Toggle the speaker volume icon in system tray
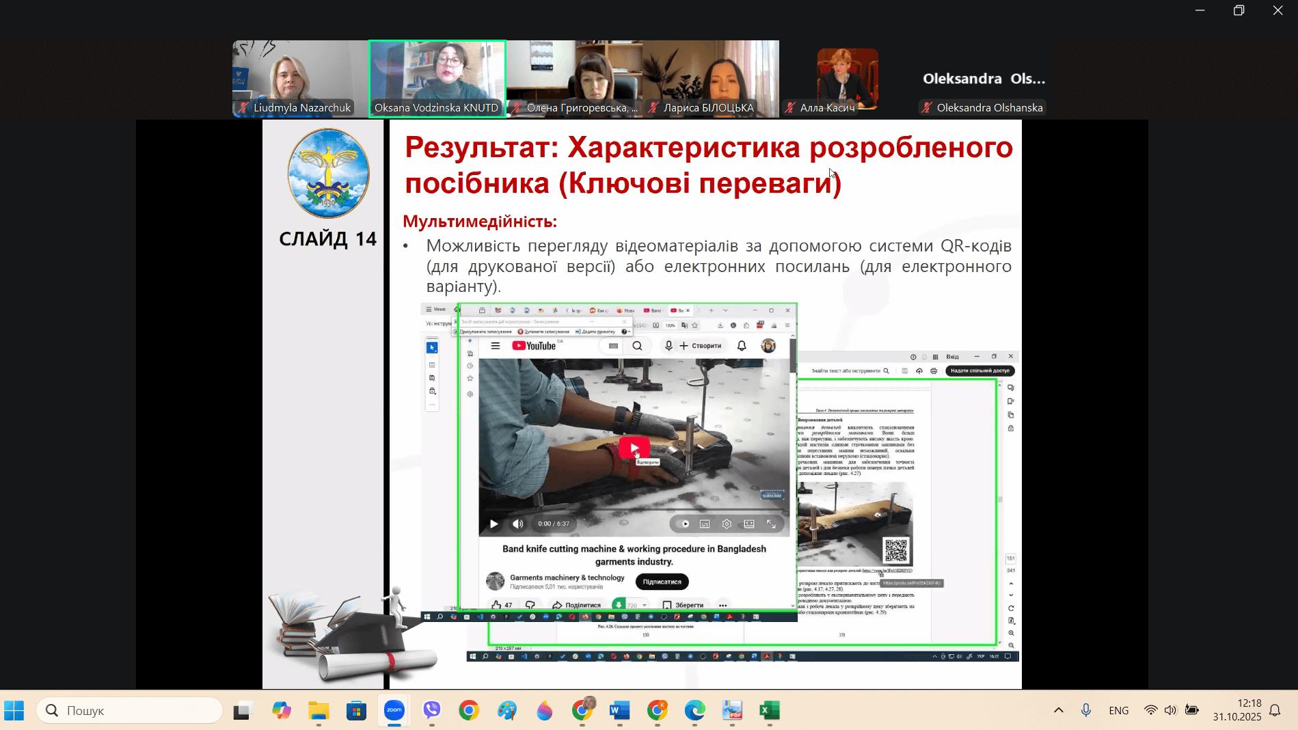 1170,711
